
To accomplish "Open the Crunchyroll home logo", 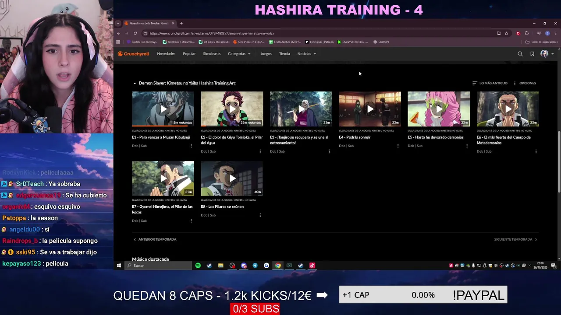I will [x=133, y=54].
